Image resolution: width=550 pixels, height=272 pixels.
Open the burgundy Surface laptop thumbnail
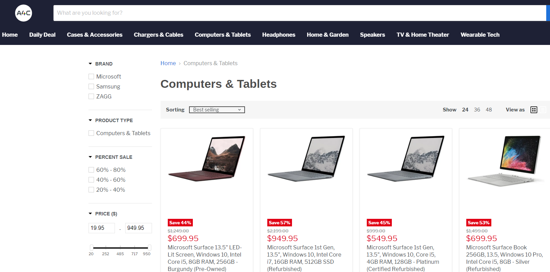point(207,159)
